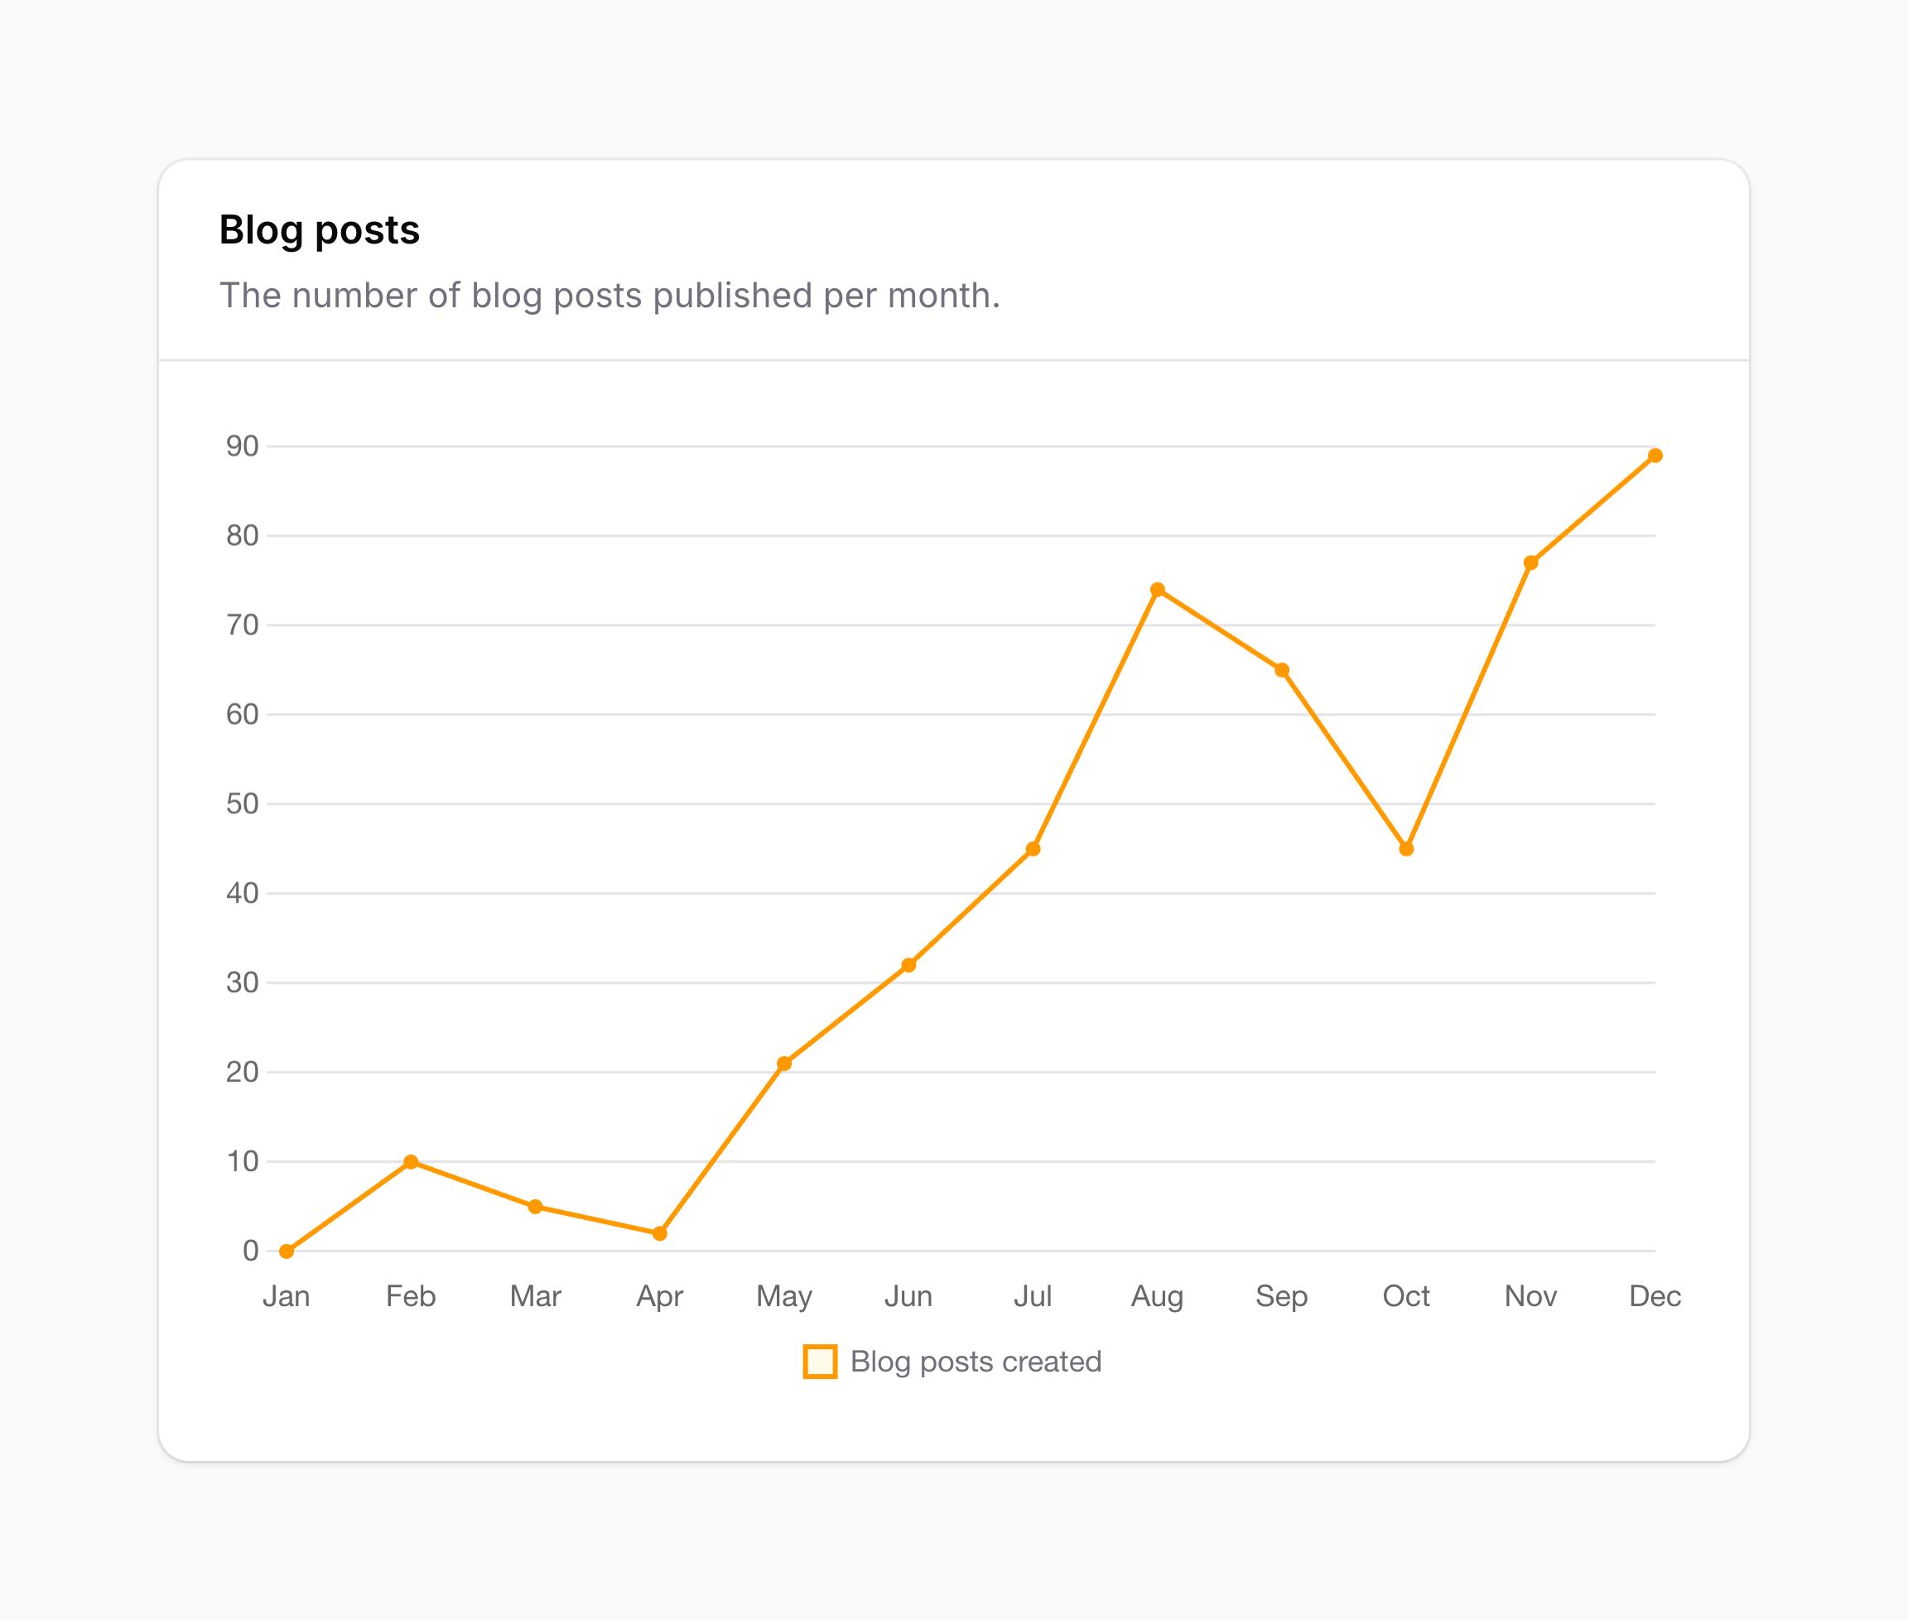Select the Sep data point at 65
Screen dimensions: 1908x1620
coord(1282,670)
